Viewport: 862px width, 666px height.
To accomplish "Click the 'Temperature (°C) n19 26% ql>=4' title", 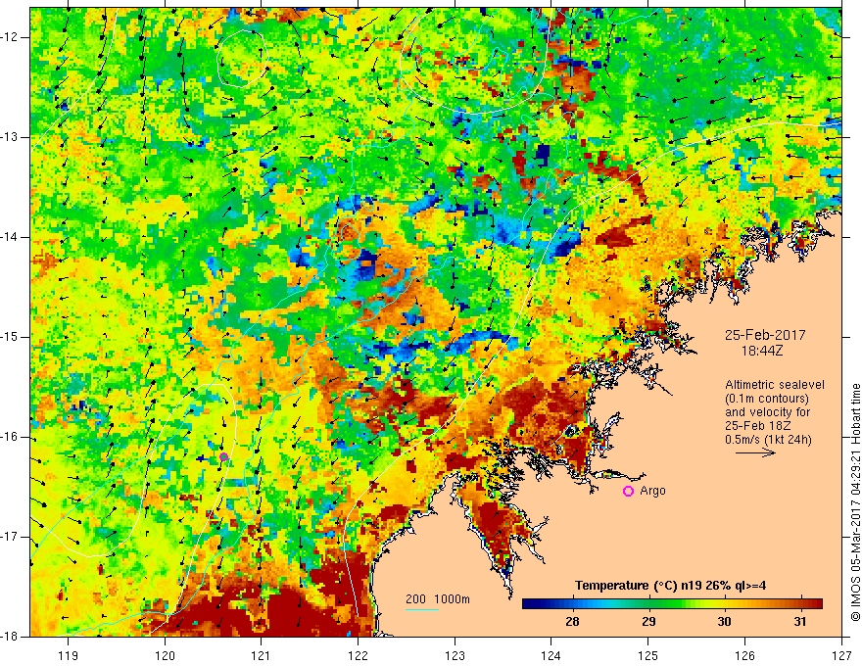I will 670,586.
